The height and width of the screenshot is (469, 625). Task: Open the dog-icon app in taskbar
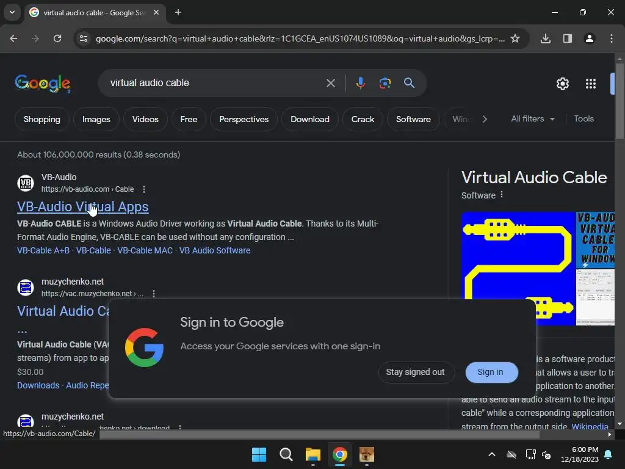[x=367, y=454]
